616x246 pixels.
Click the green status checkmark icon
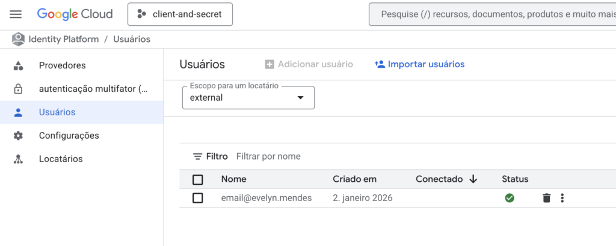pos(510,198)
